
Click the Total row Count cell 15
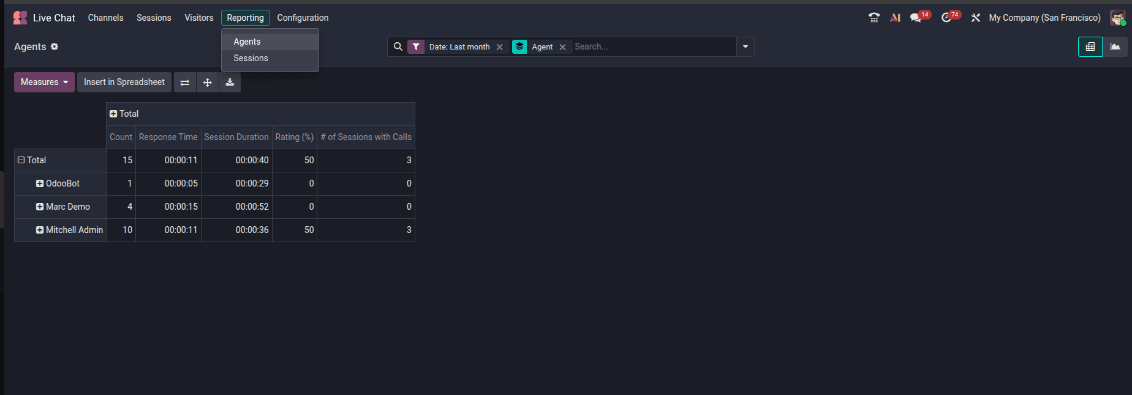pos(121,160)
